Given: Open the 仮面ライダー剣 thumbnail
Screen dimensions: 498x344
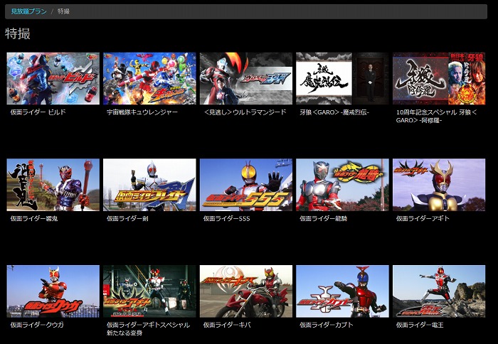Looking at the screenshot, I should (149, 185).
